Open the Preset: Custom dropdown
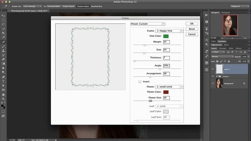 click(147, 24)
